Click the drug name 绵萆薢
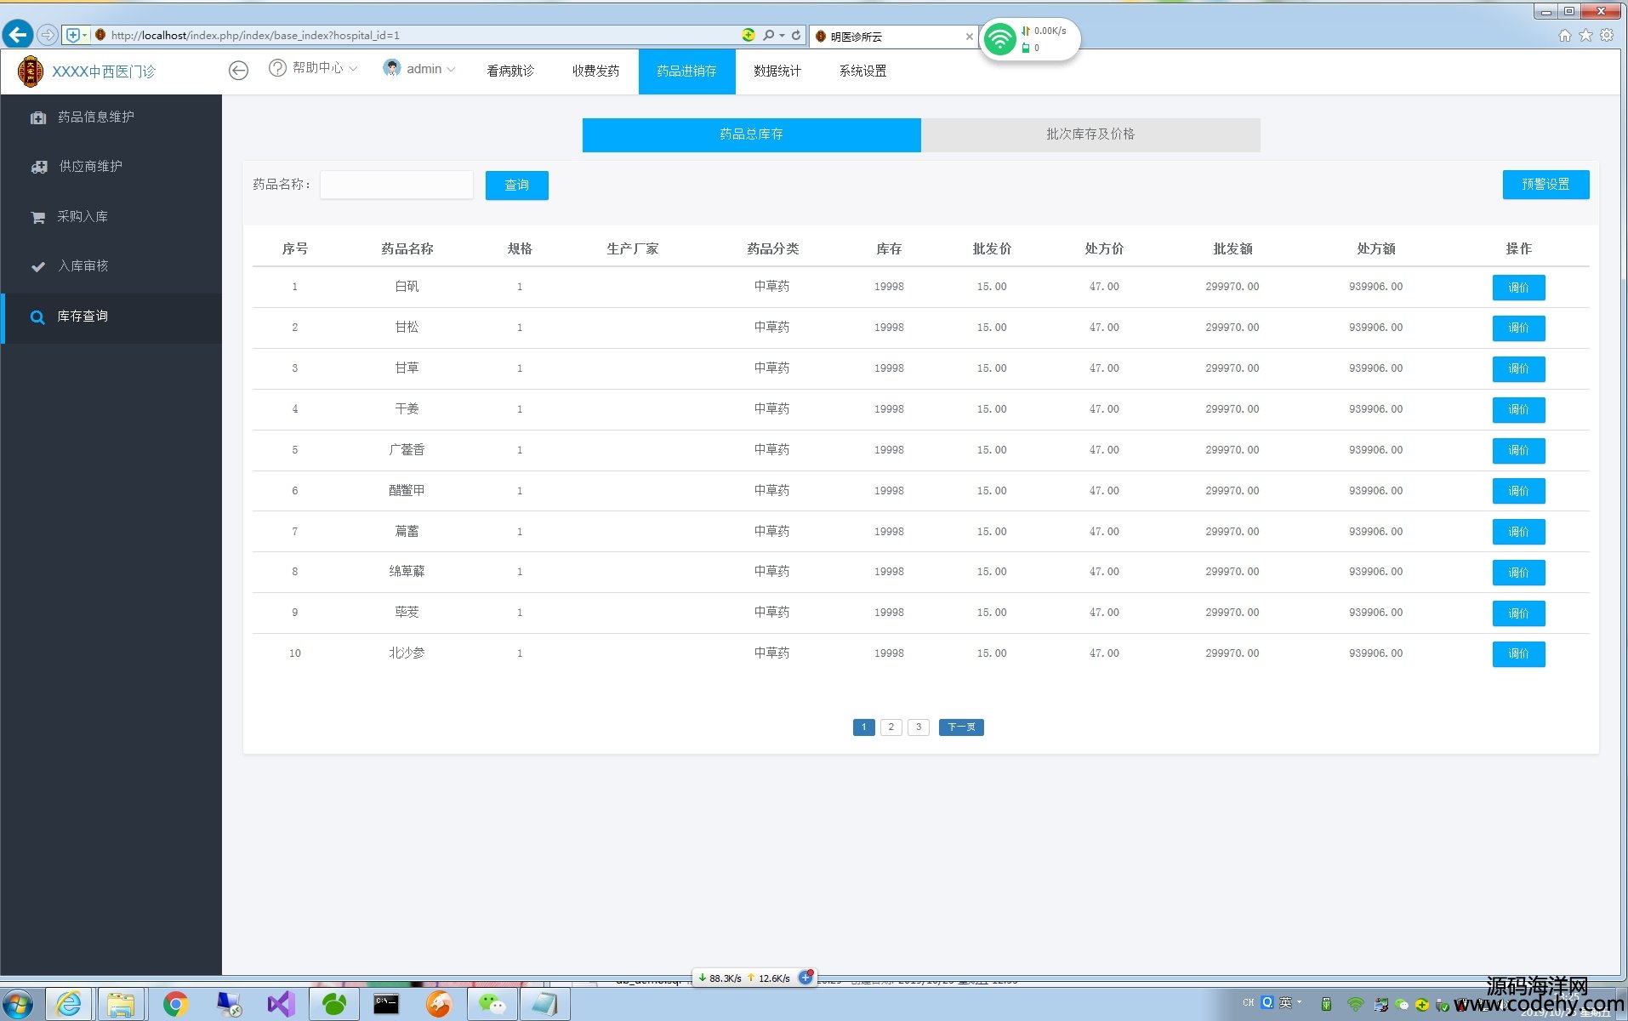 (x=407, y=572)
